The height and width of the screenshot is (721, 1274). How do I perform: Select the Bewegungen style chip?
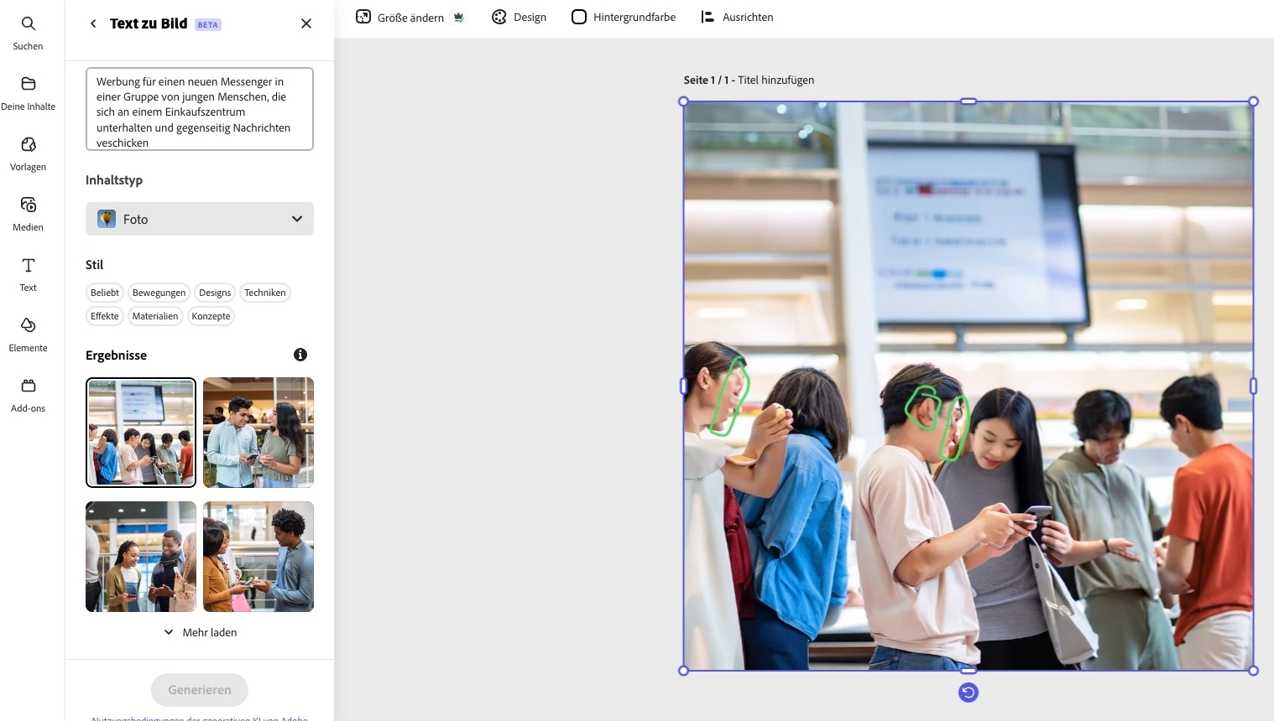coord(159,293)
